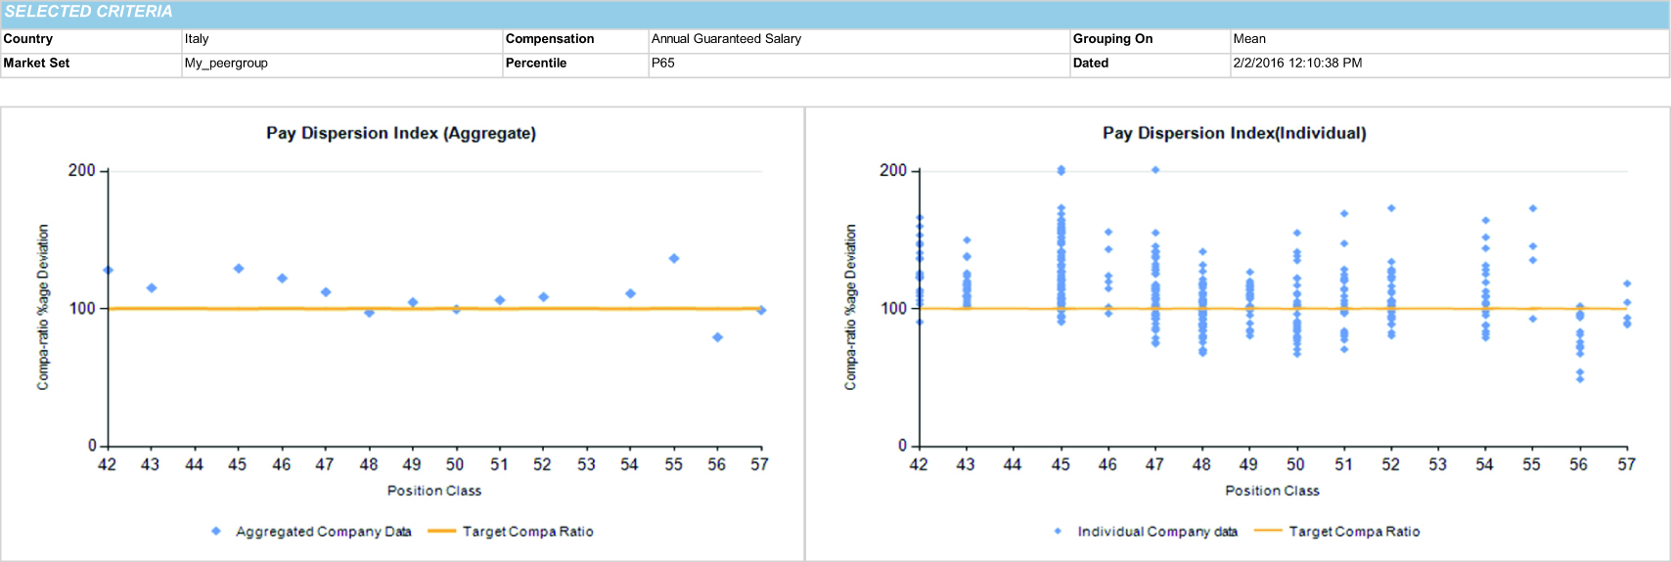Select the topmost Individual point at position class 51
The width and height of the screenshot is (1671, 562).
coord(1344,213)
